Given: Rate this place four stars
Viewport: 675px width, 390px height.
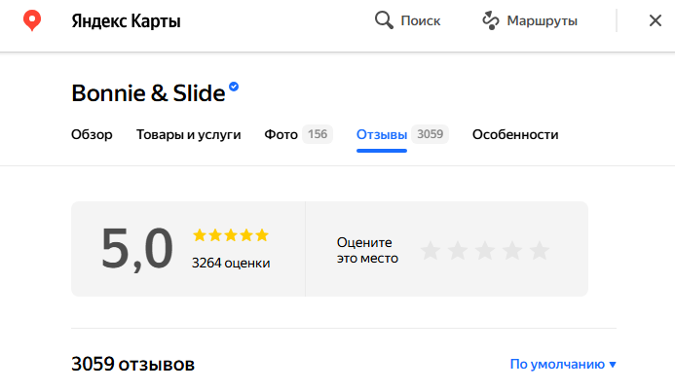Looking at the screenshot, I should pyautogui.click(x=512, y=251).
